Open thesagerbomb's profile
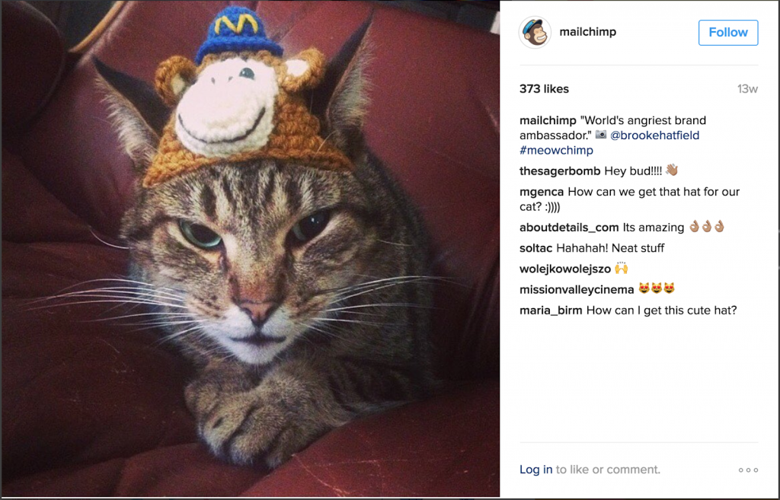This screenshot has height=500, width=780. click(558, 170)
